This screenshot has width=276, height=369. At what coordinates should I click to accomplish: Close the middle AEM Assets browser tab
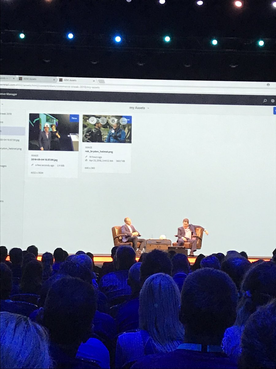pos(55,79)
